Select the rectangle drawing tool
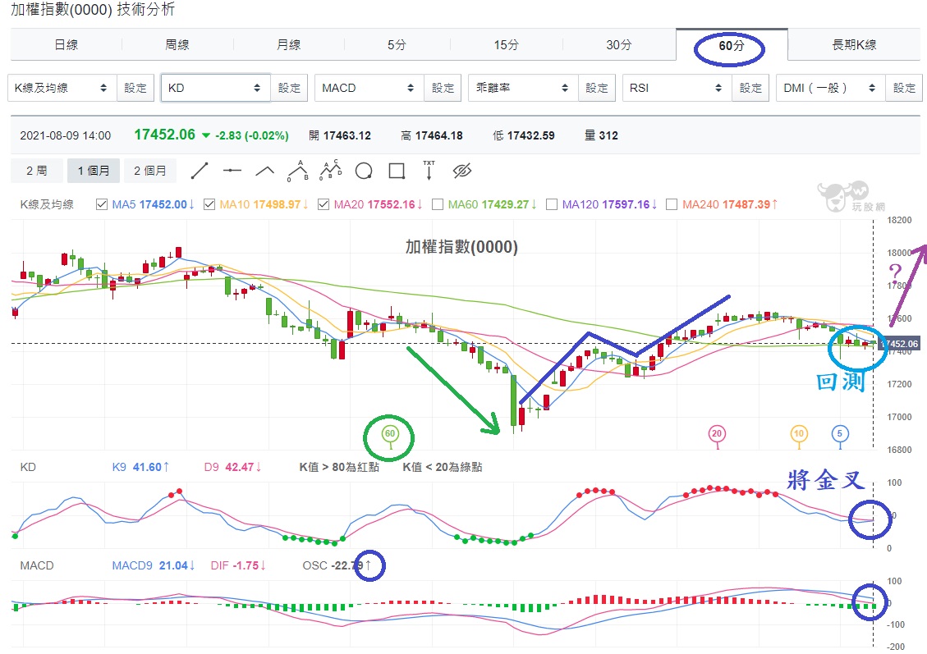Image resolution: width=927 pixels, height=654 pixels. (x=397, y=171)
